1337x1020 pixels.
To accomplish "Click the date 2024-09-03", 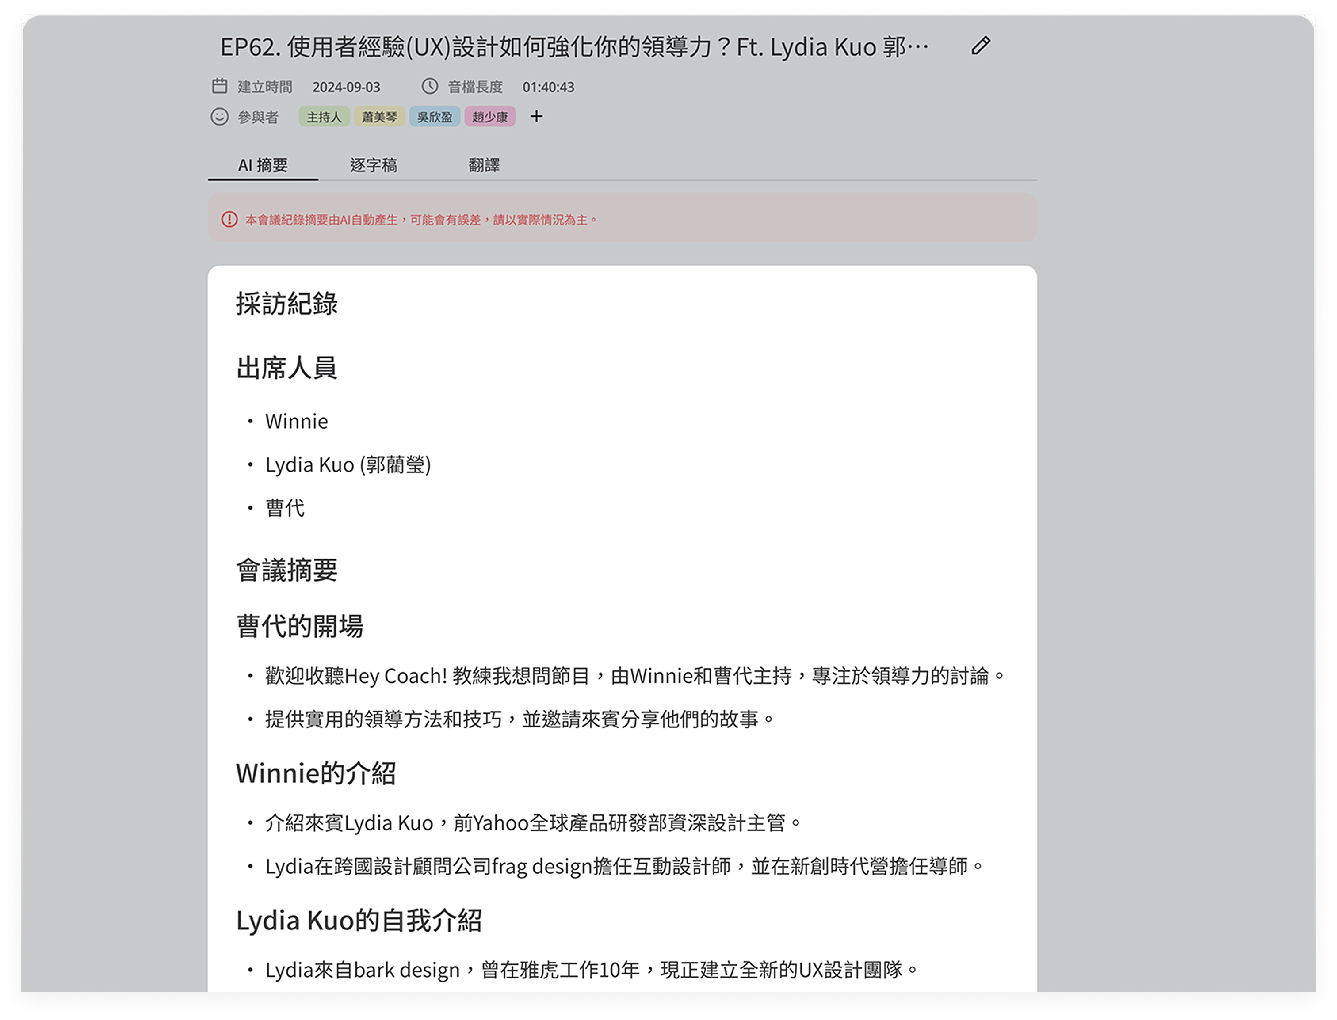I will pos(346,87).
